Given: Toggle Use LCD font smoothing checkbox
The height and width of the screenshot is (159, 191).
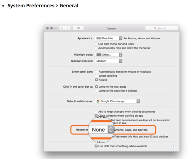Looking at the screenshot, I should (96, 146).
